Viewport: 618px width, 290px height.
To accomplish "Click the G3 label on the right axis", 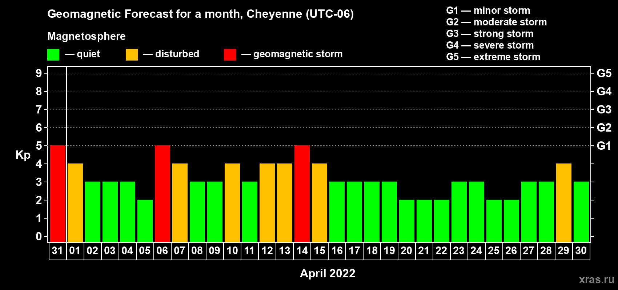I will (604, 109).
